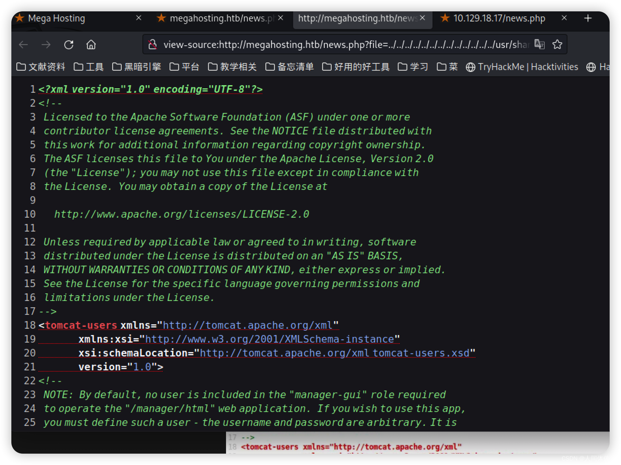
Task: Open a new tab with plus button
Action: (588, 18)
